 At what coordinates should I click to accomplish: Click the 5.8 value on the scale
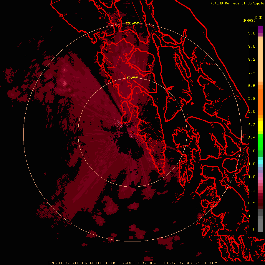(252, 99)
